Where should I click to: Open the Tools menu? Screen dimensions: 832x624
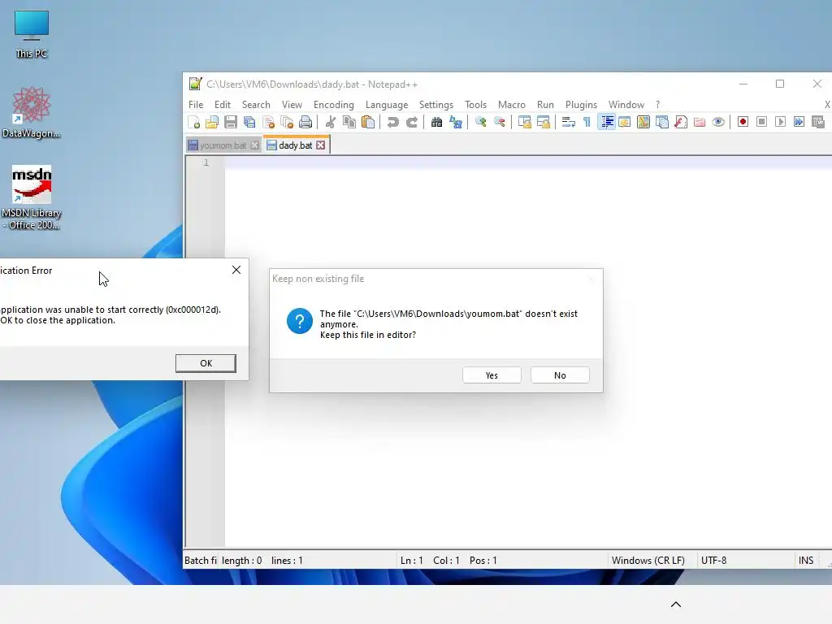click(475, 105)
